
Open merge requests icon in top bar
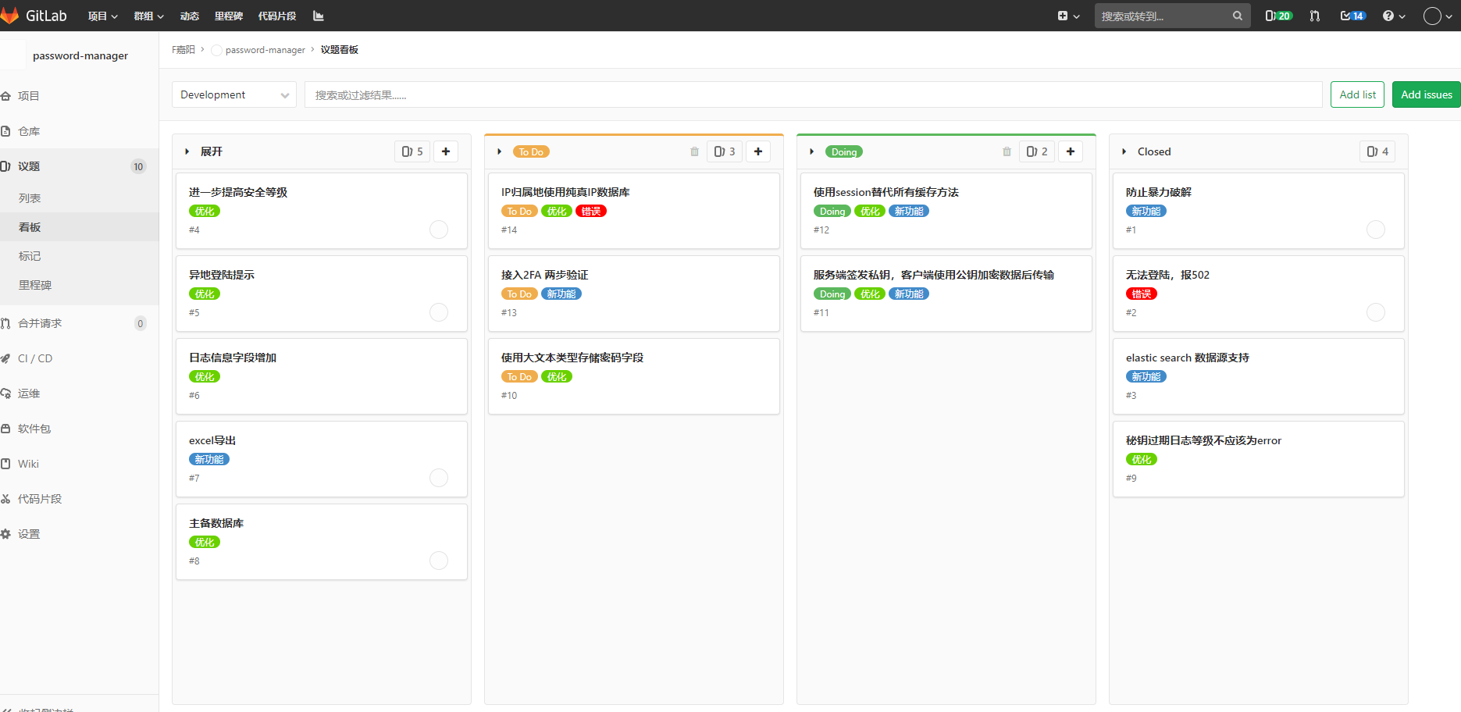pyautogui.click(x=1315, y=16)
